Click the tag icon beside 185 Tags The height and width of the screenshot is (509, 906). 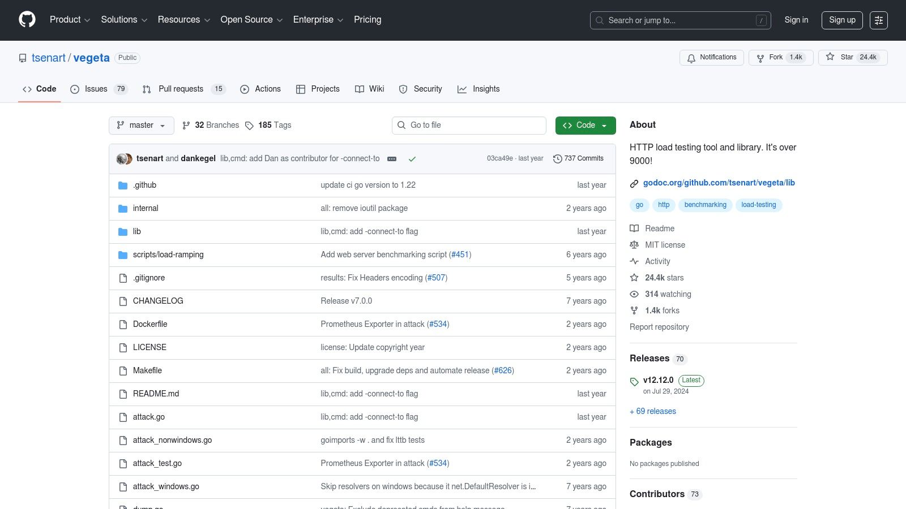[x=250, y=125]
